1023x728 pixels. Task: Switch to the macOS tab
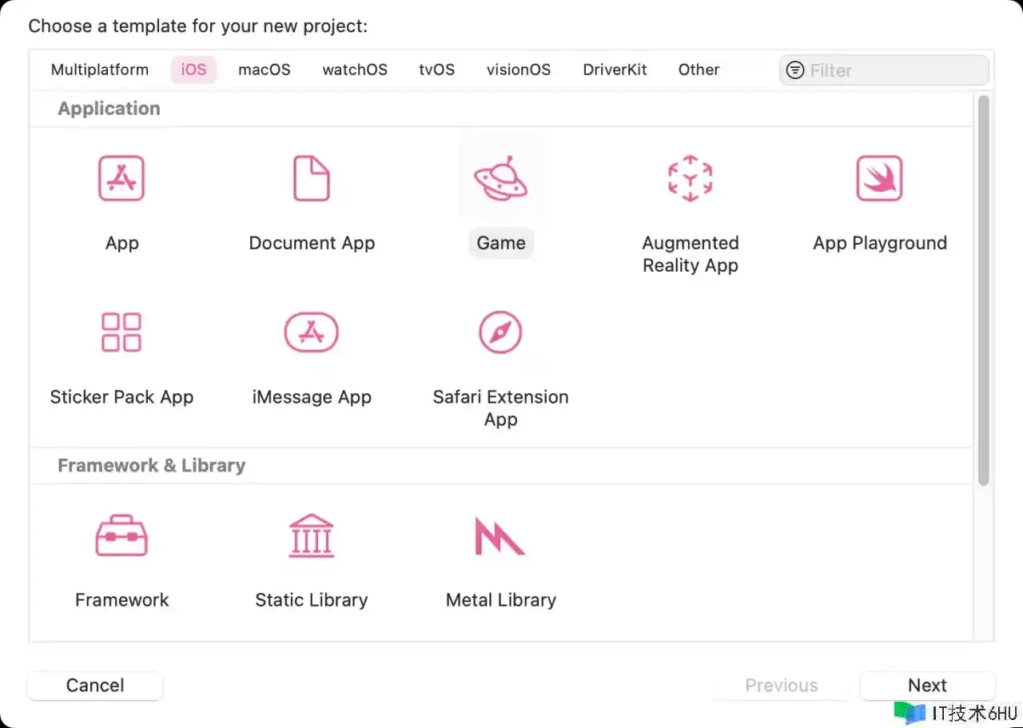coord(265,70)
